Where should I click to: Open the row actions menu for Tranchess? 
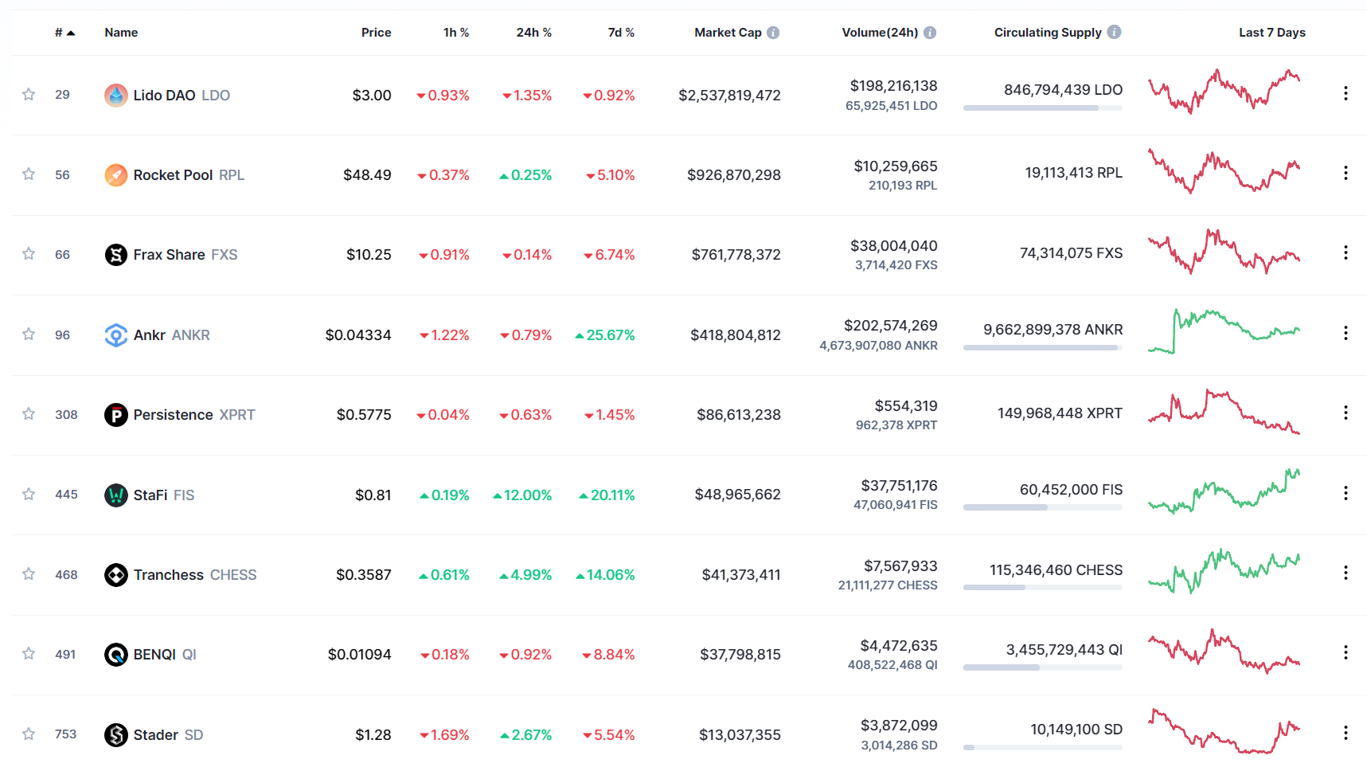click(x=1346, y=573)
